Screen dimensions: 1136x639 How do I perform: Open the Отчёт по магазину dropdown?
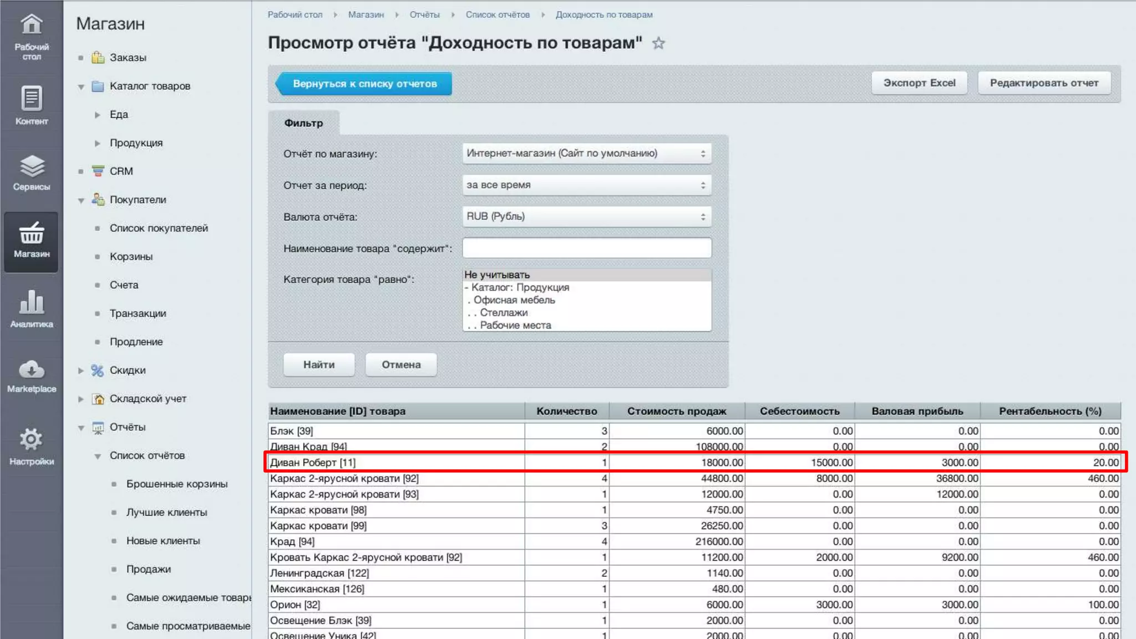[586, 154]
